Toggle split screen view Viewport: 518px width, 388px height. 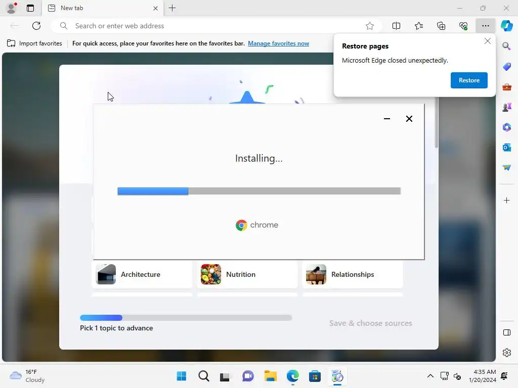click(x=396, y=26)
